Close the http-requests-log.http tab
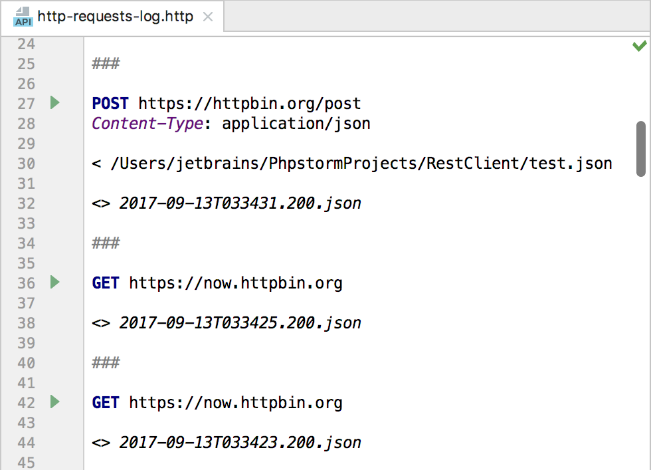Viewport: 651px width, 470px height. tap(207, 17)
